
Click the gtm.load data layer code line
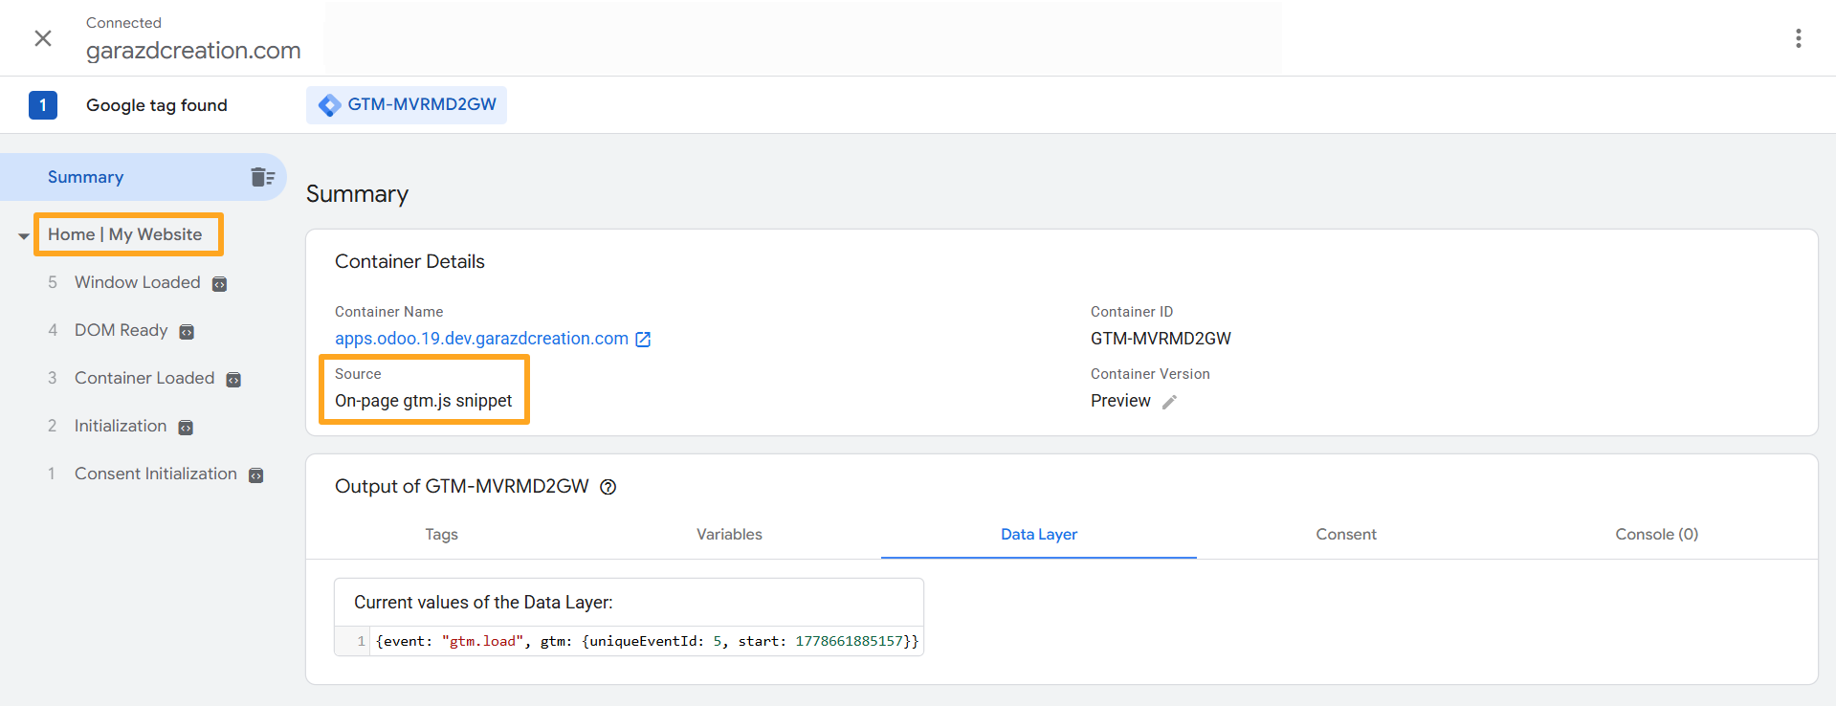[x=647, y=641]
